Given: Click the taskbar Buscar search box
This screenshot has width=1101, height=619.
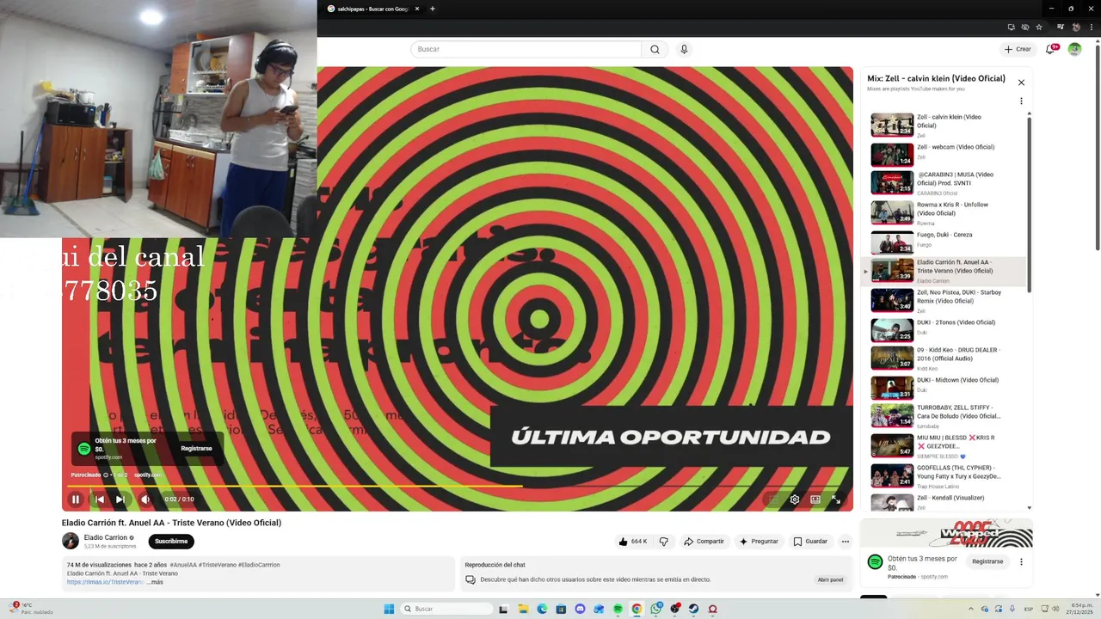Looking at the screenshot, I should click(x=447, y=609).
